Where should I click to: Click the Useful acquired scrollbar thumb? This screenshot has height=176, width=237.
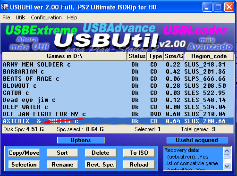click(x=227, y=157)
